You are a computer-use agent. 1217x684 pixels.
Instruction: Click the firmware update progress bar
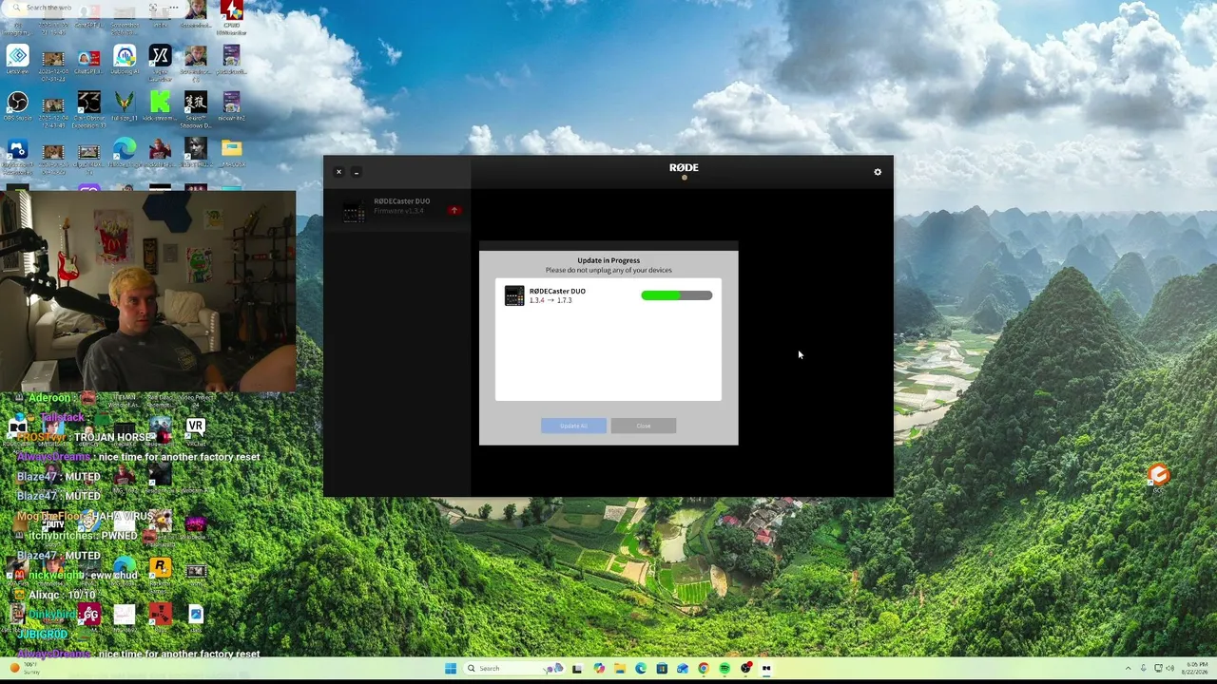[x=677, y=295]
